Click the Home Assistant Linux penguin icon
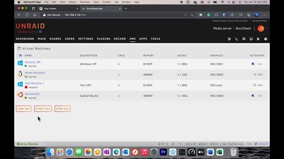284x159 pixels. pyautogui.click(x=20, y=74)
